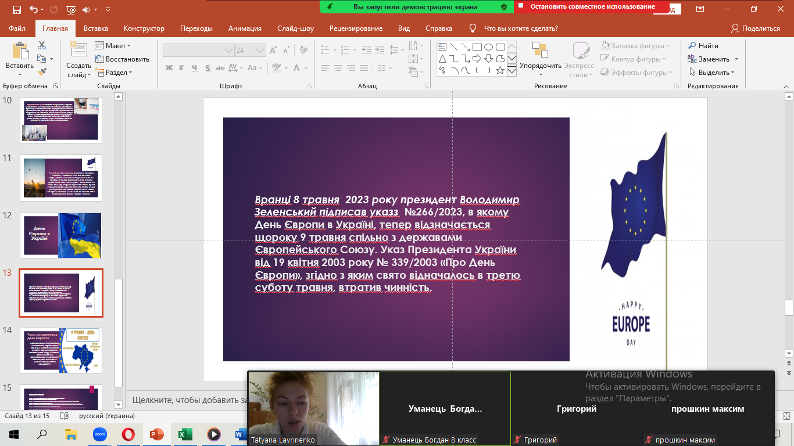Toggle text shadow S formatting
This screenshot has width=794, height=446.
209,68
